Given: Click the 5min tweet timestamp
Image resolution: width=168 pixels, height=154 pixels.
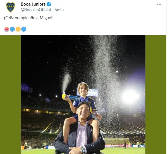Looking at the screenshot, I should pos(59,10).
